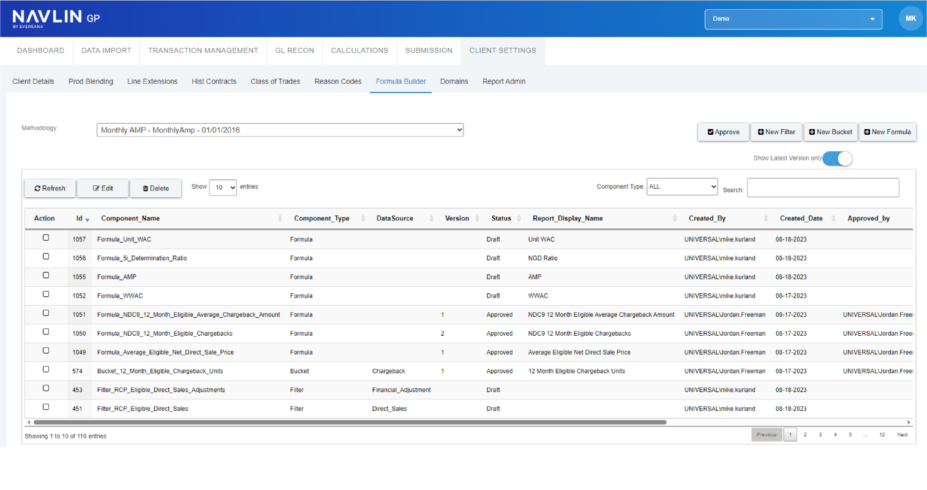Click the Refresh button
The height and width of the screenshot is (490, 927).
coord(50,189)
